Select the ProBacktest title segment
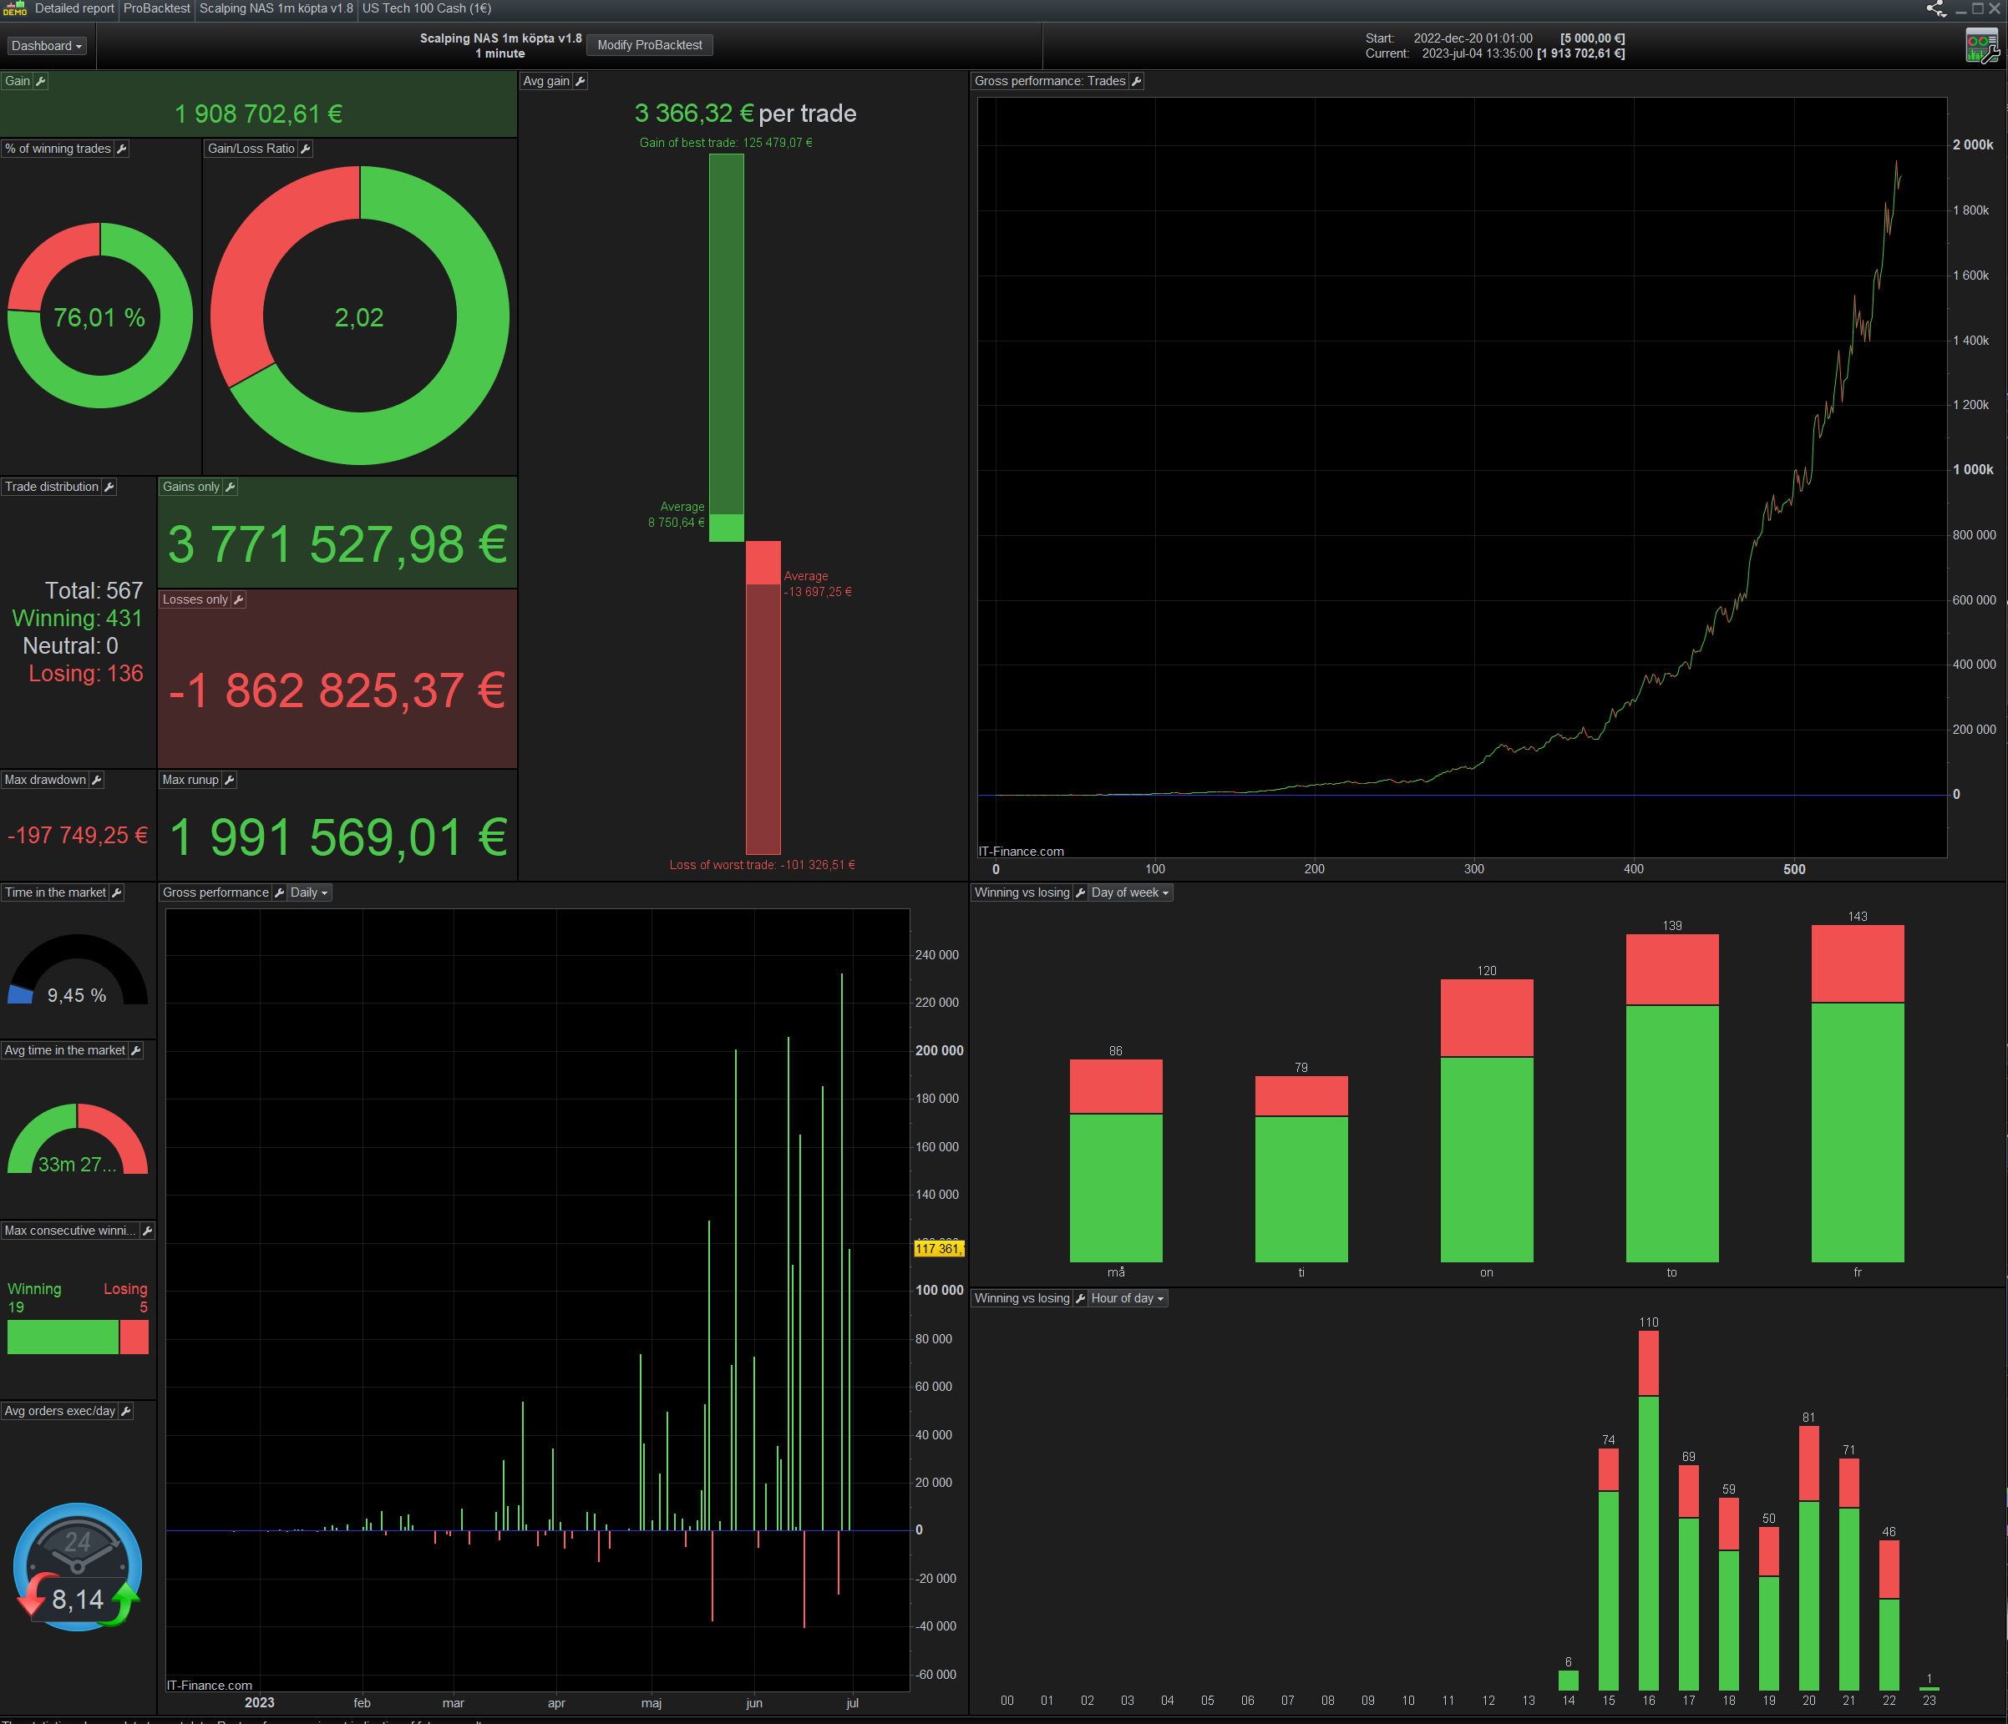 (157, 8)
